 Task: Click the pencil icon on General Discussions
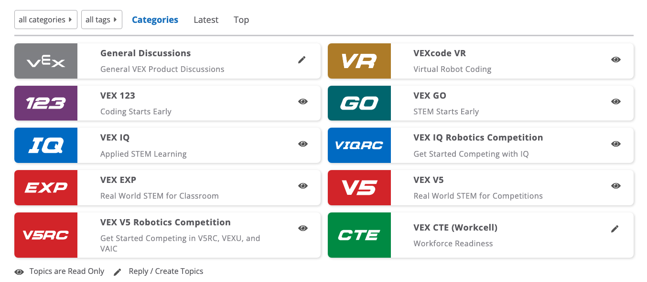coord(302,60)
